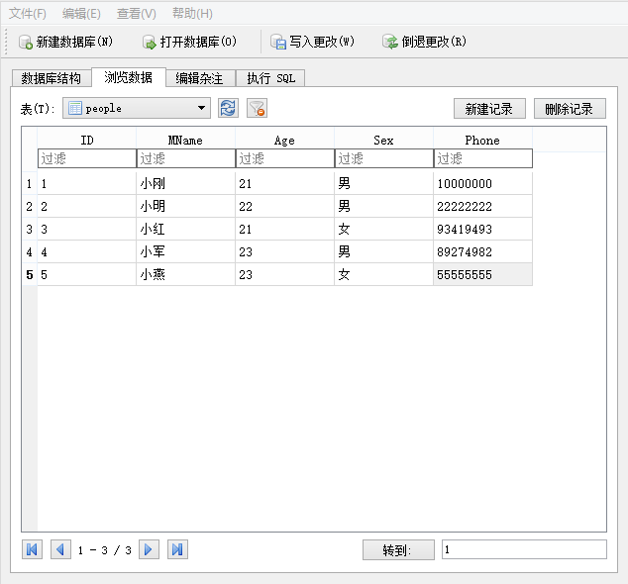
Task: Open database via 打开数据库(O) toolbar button
Action: point(189,42)
